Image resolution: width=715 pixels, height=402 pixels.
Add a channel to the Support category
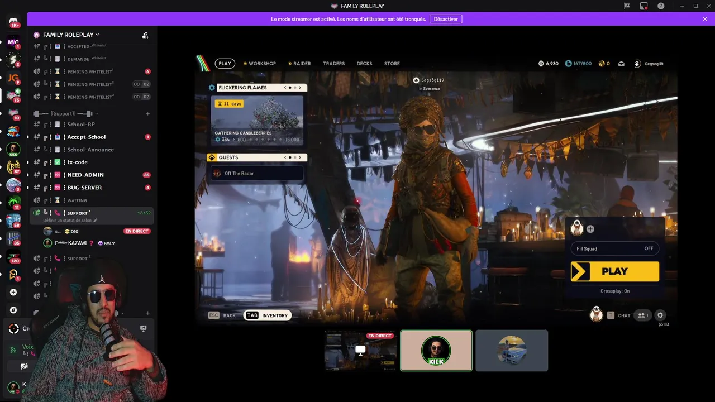click(147, 113)
